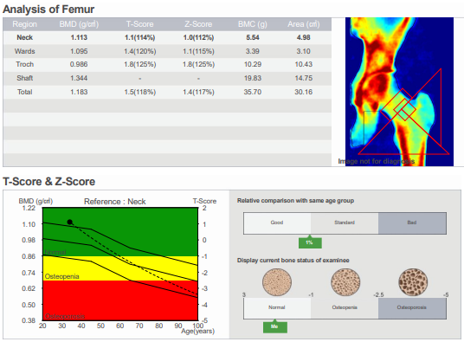Click the Z-Score column header
This screenshot has height=342, width=464.
coord(198,24)
